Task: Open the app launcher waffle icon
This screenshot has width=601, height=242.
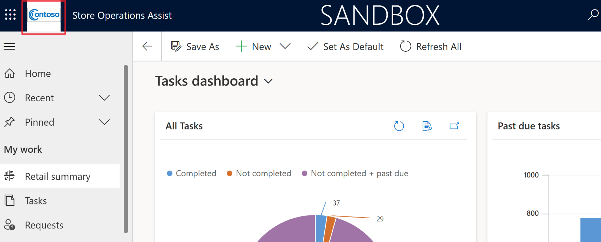Action: coord(10,15)
